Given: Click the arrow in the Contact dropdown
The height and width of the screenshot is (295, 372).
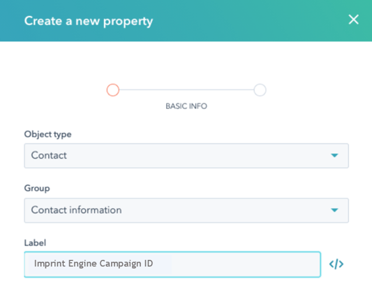Looking at the screenshot, I should [334, 155].
